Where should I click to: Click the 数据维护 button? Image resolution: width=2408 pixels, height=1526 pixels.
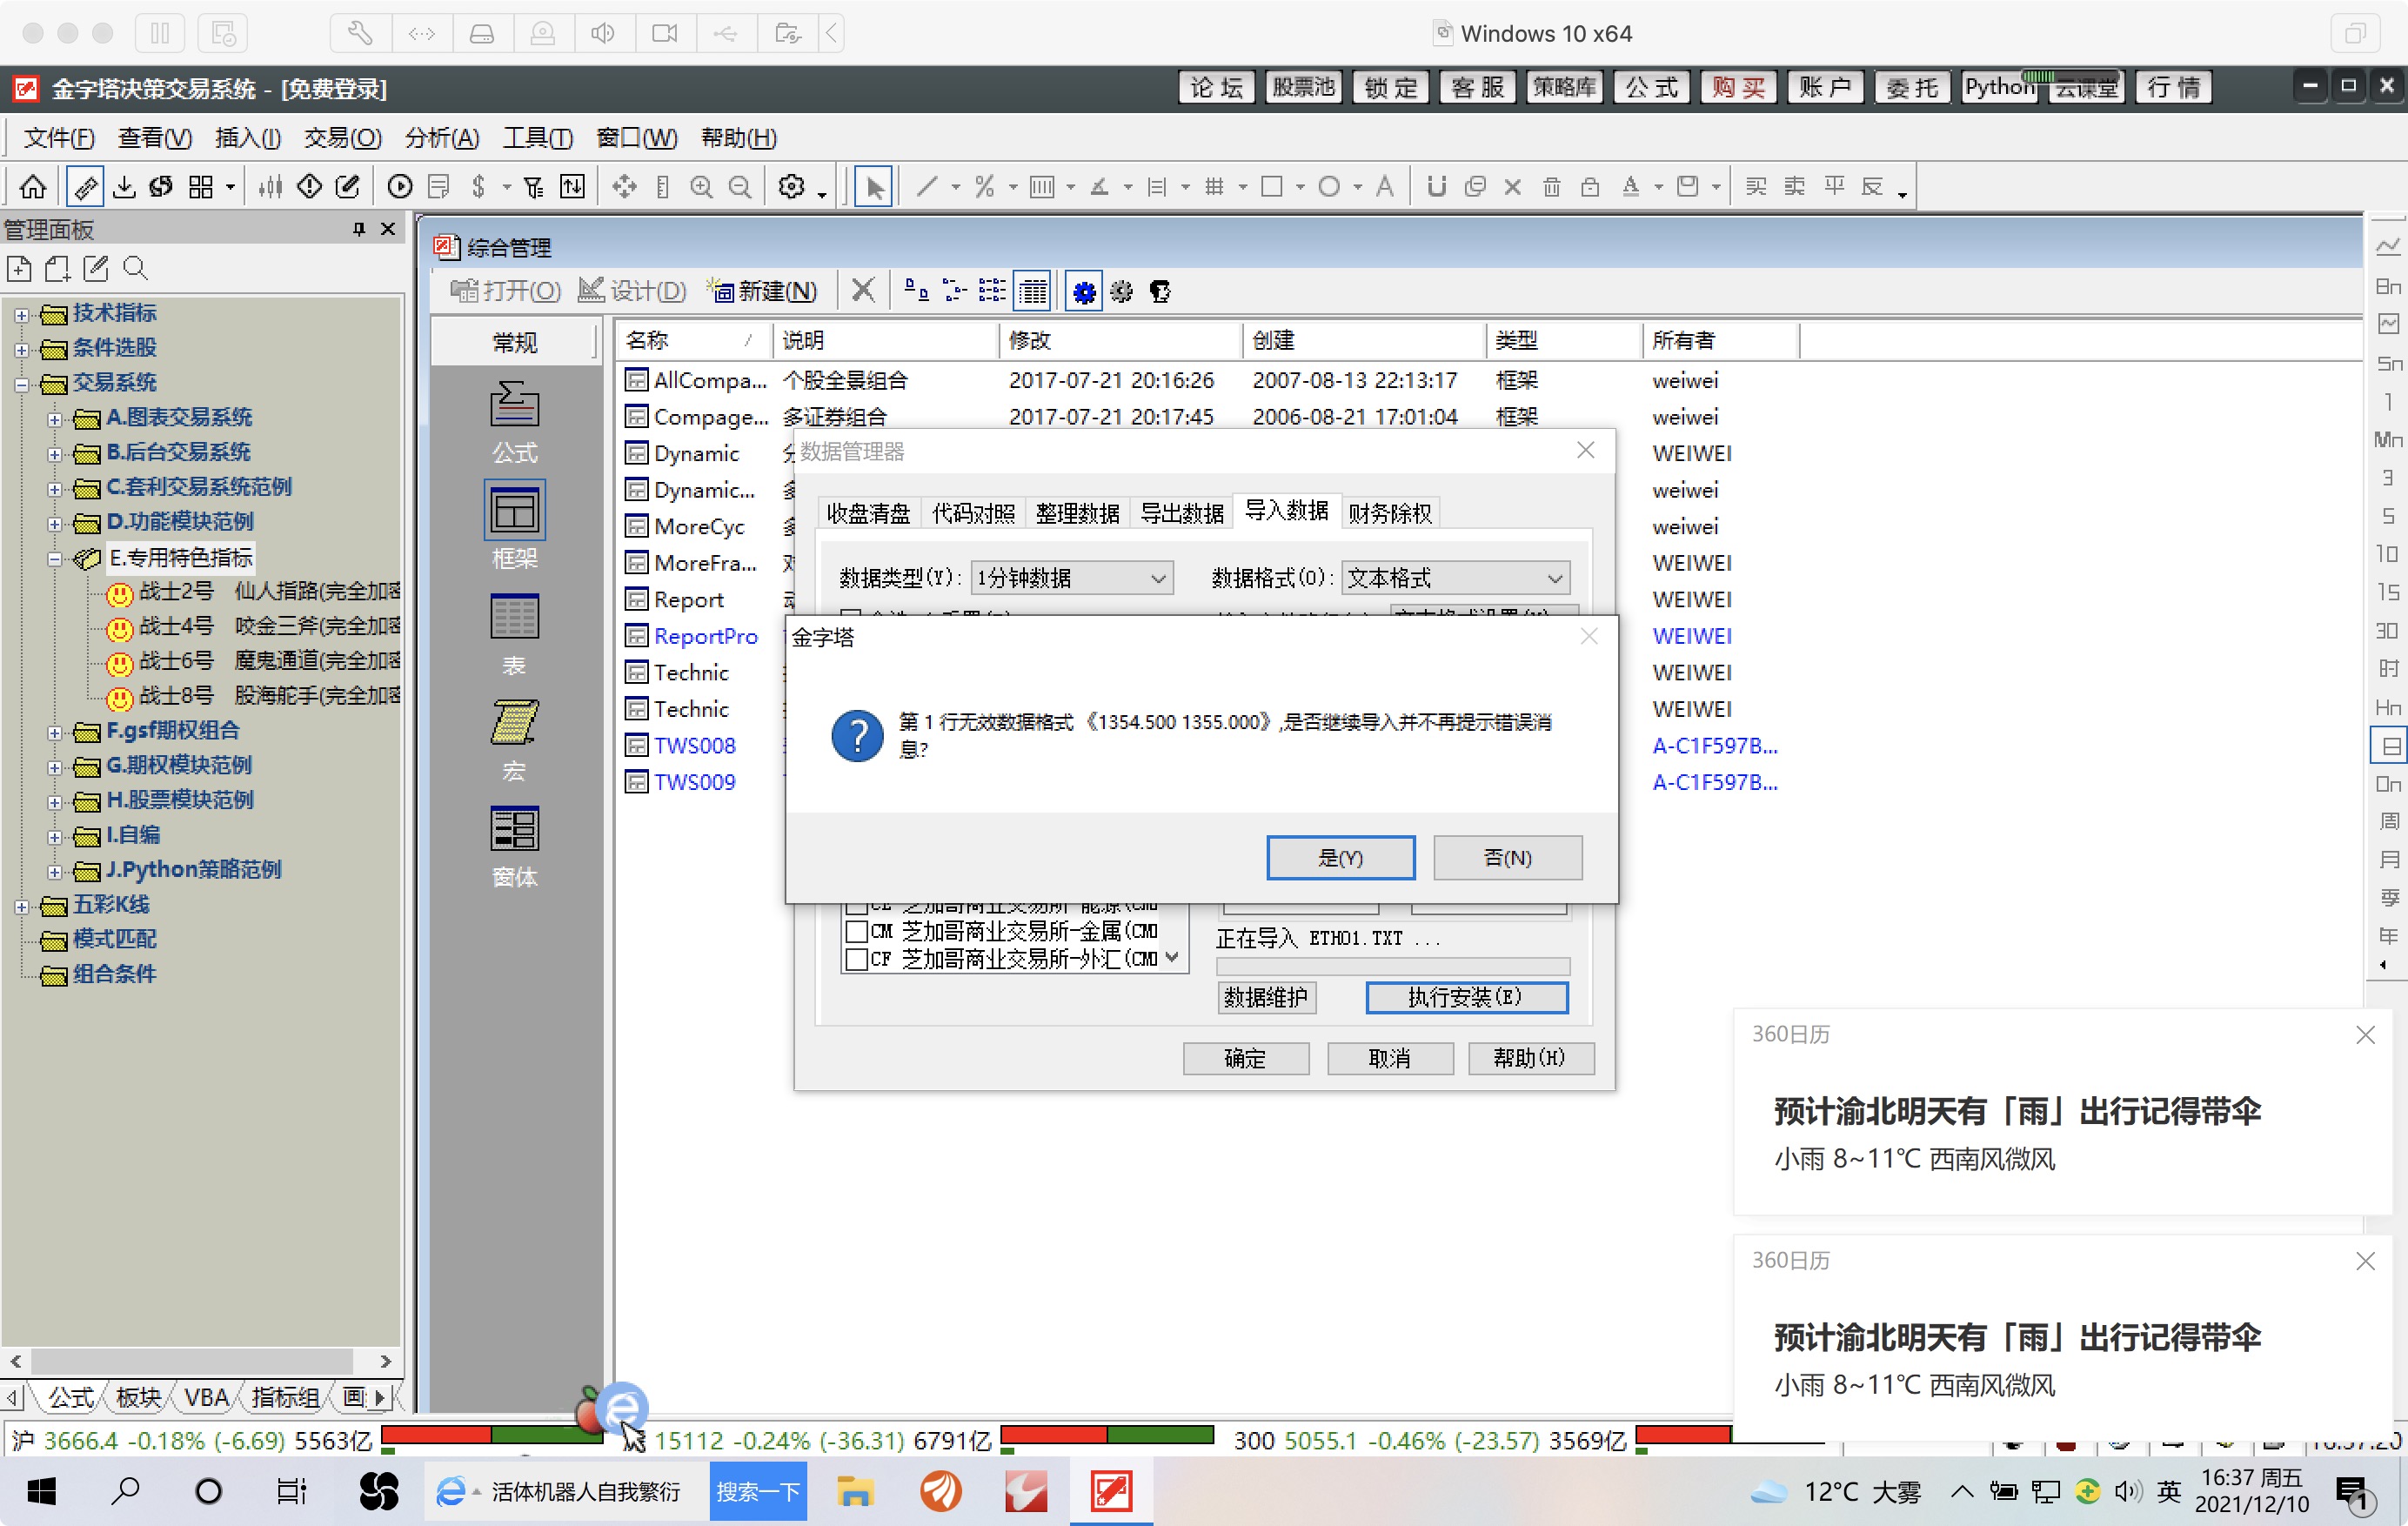point(1266,997)
